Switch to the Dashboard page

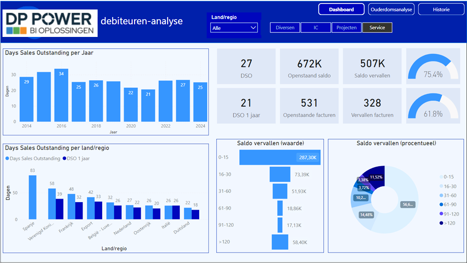[x=341, y=9]
